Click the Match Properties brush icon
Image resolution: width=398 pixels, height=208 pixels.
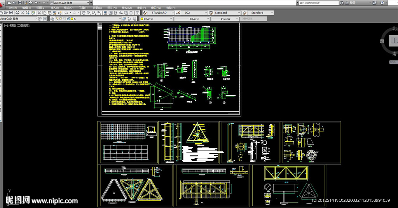[x=54, y=13]
